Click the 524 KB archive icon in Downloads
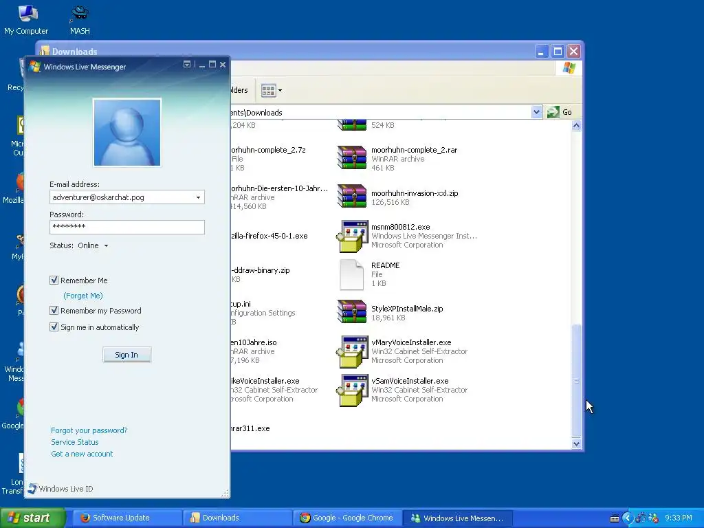Viewport: 704px width, 528px height. coord(351,125)
